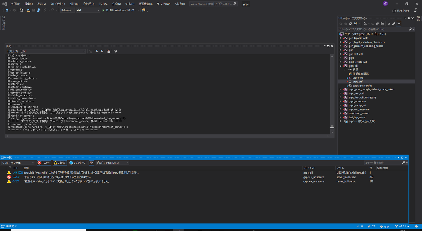
Task: Click the Visual Studio search magnifier icon
Action: click(235, 4)
